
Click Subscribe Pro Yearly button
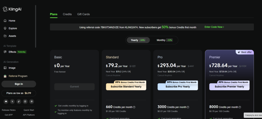(x=178, y=87)
